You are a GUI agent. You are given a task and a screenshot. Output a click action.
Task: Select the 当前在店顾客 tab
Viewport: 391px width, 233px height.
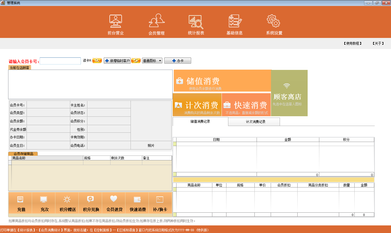[x=20, y=68]
